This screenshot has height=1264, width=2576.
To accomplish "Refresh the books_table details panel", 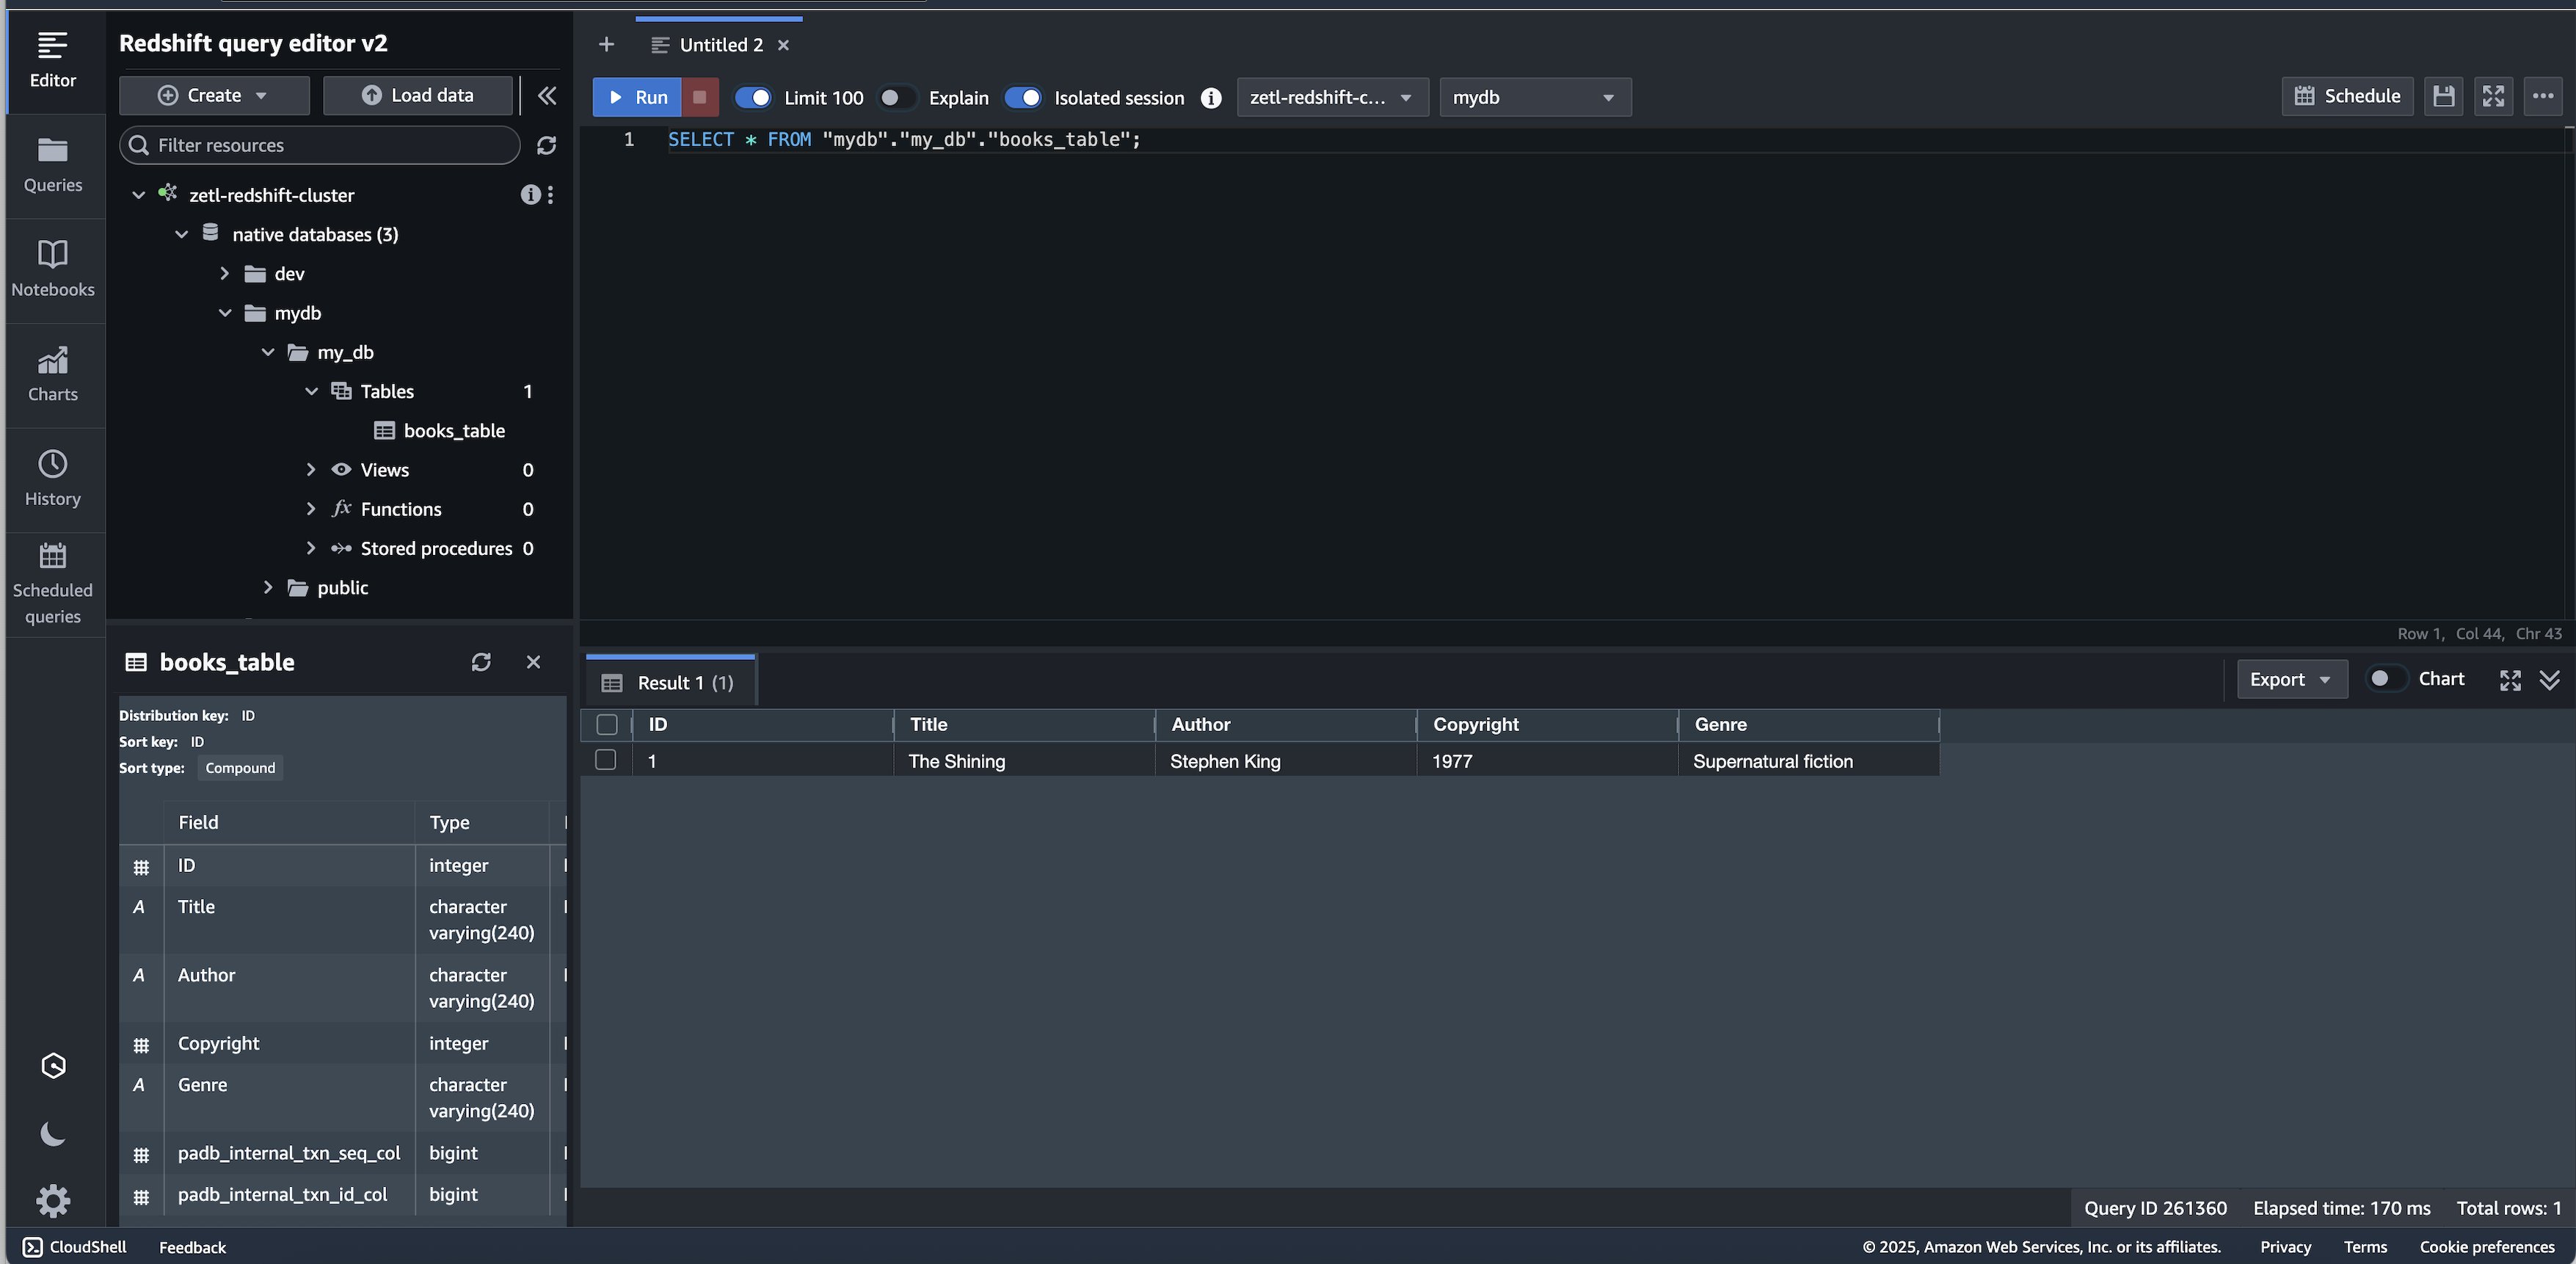I will 481,662.
